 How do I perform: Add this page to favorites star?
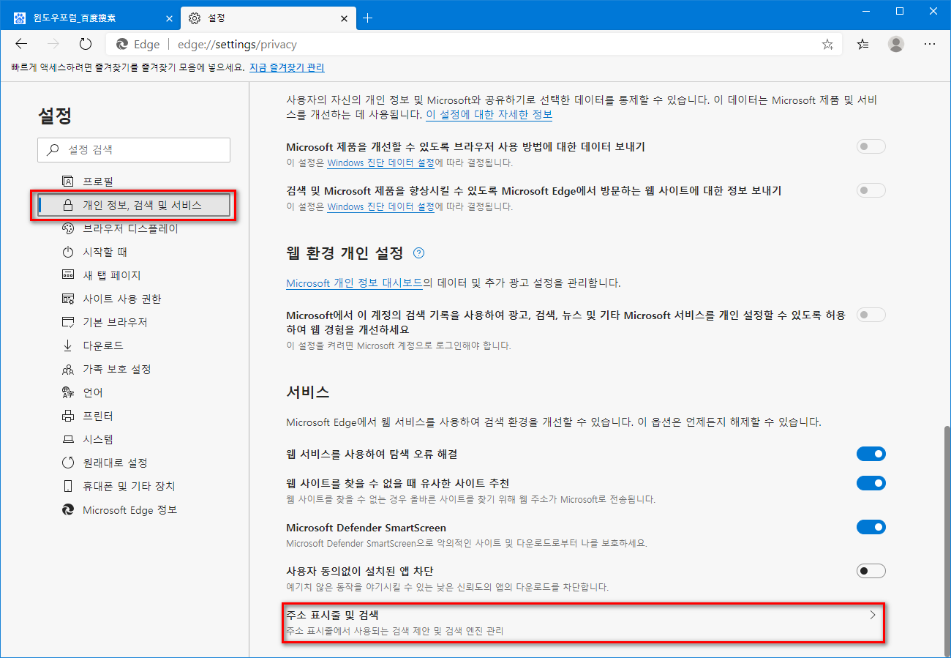(827, 45)
